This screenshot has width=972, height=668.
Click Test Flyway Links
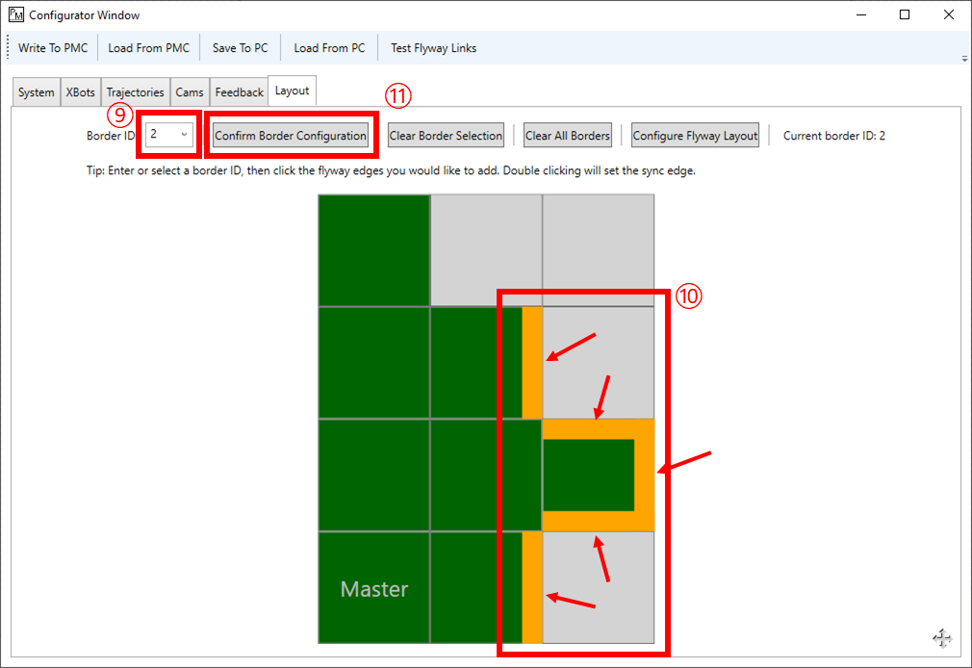pos(432,47)
